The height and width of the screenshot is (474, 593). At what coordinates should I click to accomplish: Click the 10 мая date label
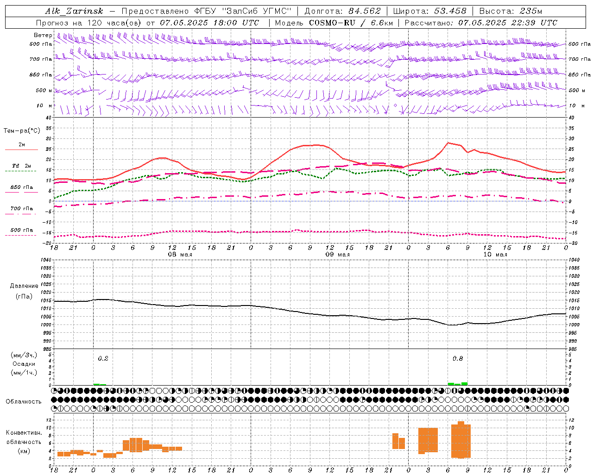[x=495, y=255]
